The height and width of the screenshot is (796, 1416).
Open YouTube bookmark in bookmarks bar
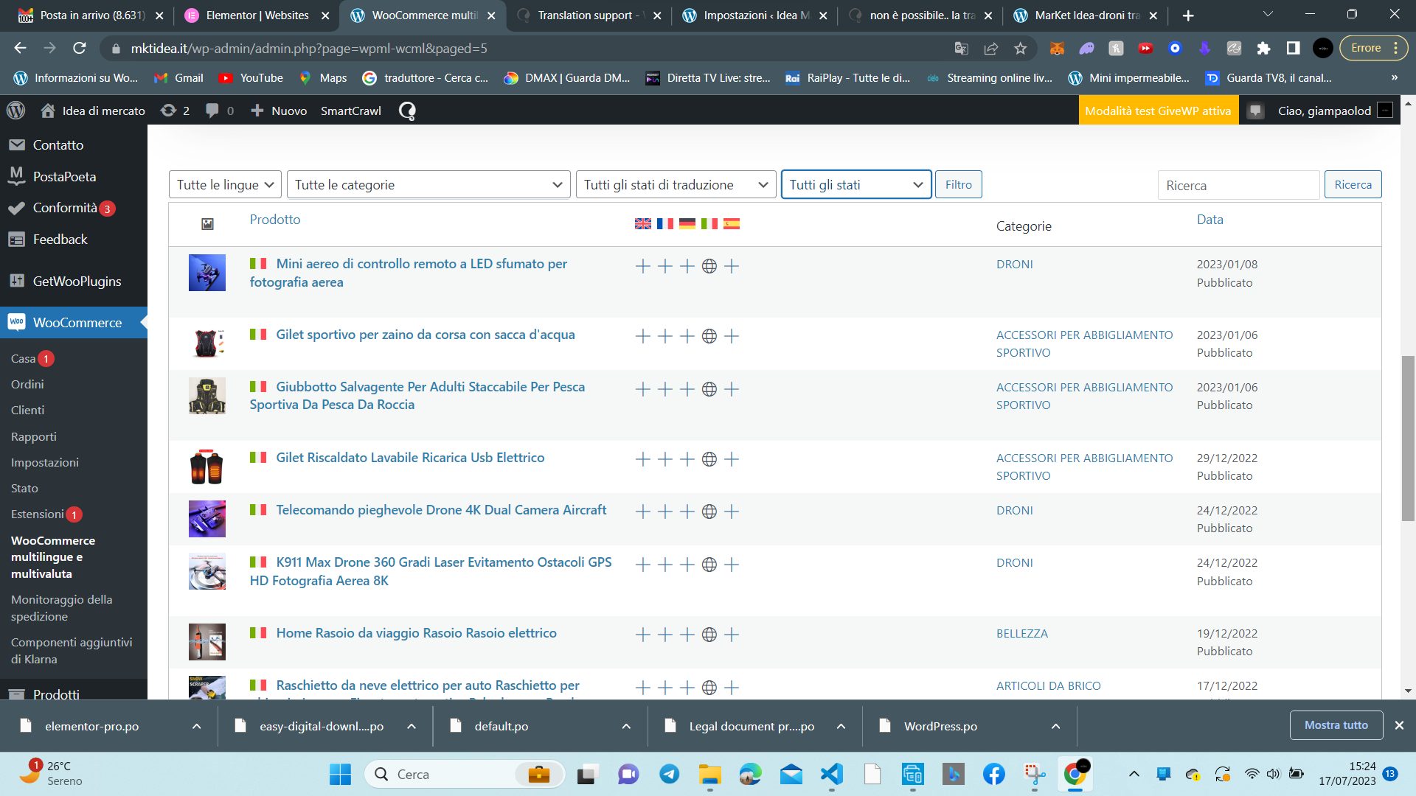point(251,77)
